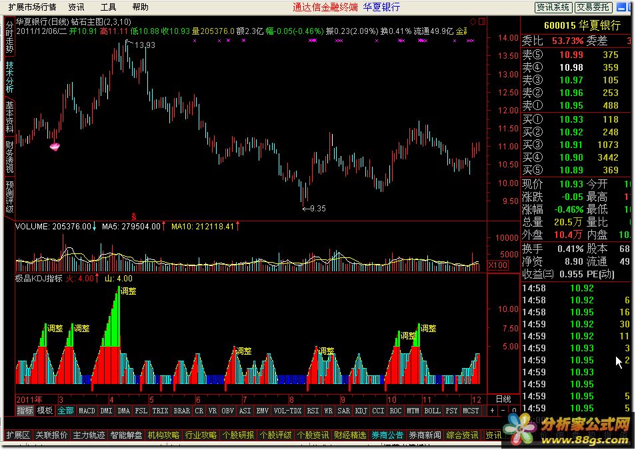Switch the indicator to BRAR

[182, 411]
